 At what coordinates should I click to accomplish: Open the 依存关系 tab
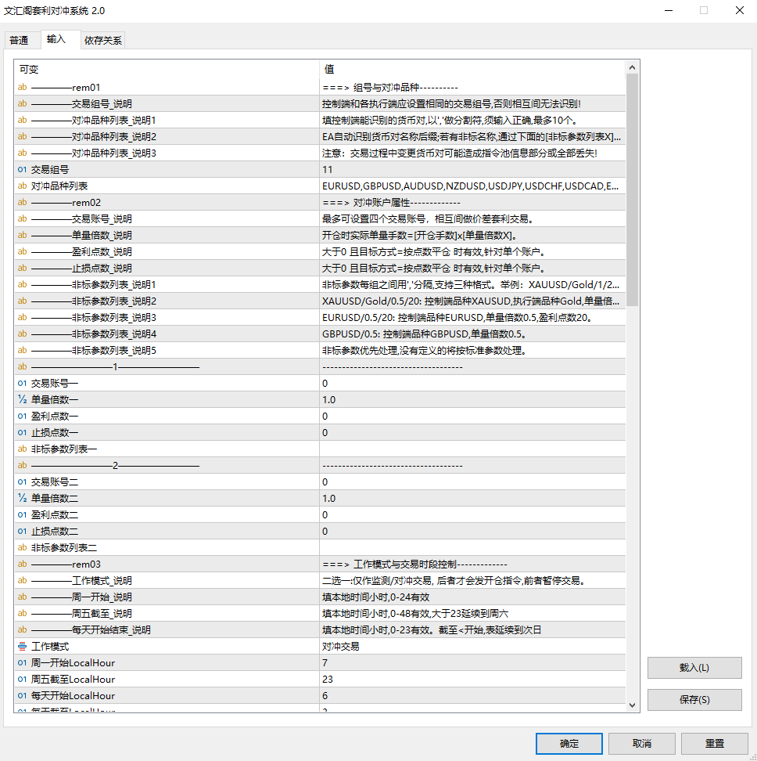pos(102,41)
